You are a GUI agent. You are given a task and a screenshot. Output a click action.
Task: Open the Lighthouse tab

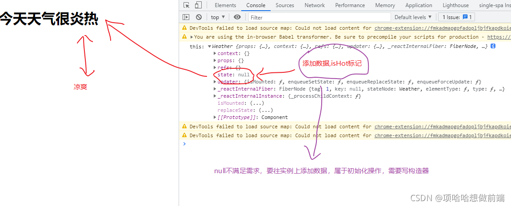click(455, 5)
